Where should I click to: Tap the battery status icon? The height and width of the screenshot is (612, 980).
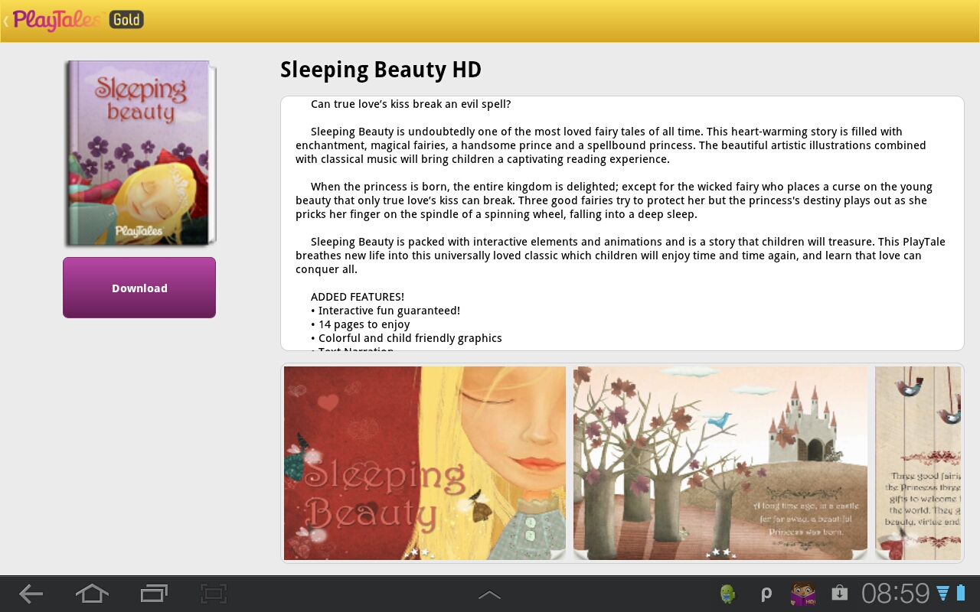tap(961, 593)
